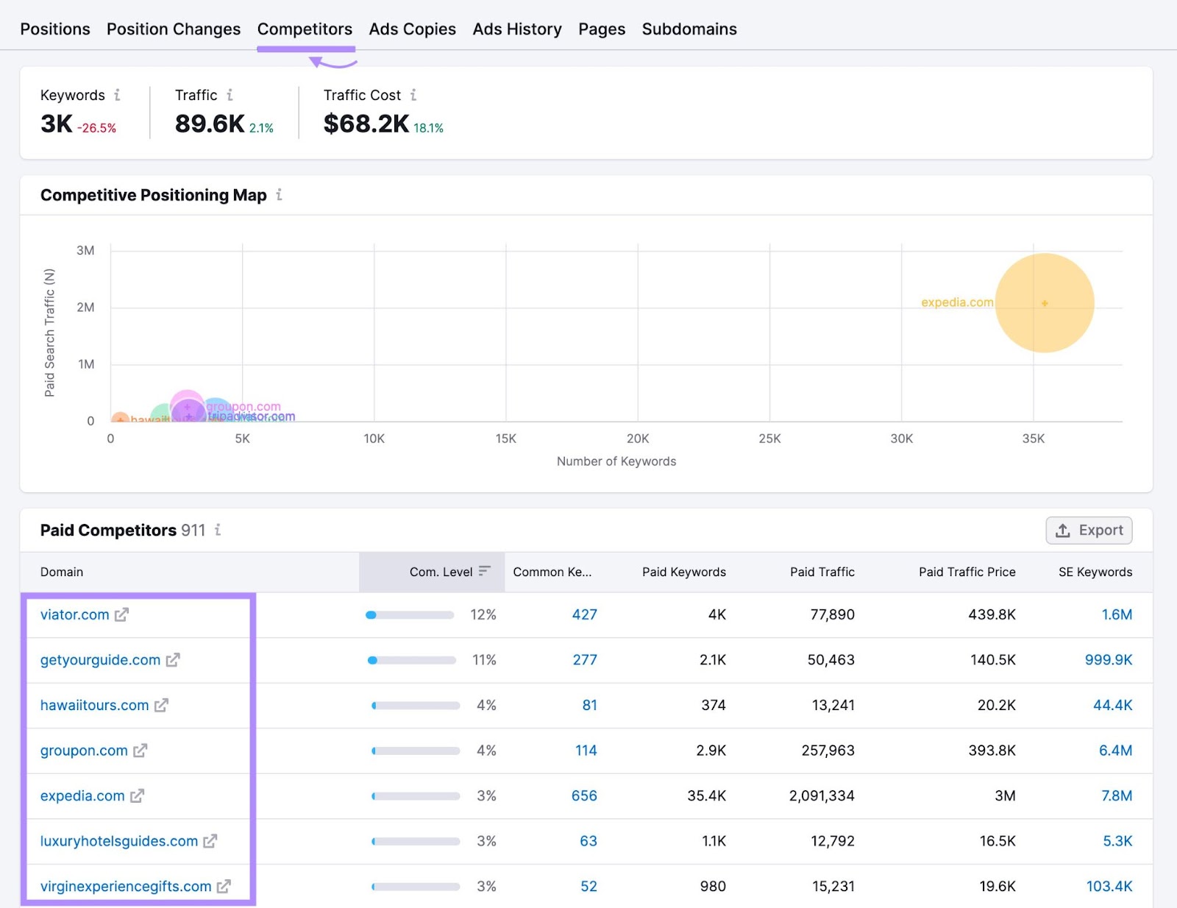Click common keywords count 63 for luxuryhotelsguides.com
This screenshot has height=908, width=1177.
click(588, 841)
